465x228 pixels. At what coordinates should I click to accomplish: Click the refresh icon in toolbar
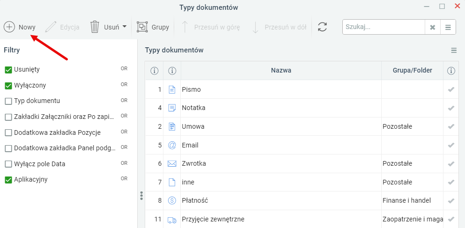pos(322,27)
